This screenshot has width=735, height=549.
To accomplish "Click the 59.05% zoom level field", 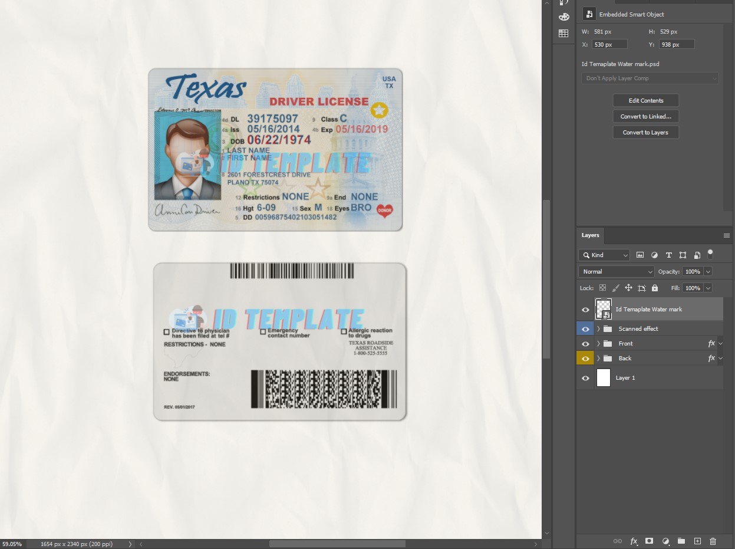I will [12, 544].
